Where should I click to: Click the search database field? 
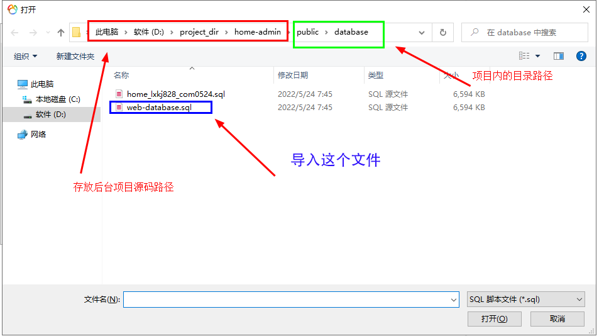tap(525, 32)
